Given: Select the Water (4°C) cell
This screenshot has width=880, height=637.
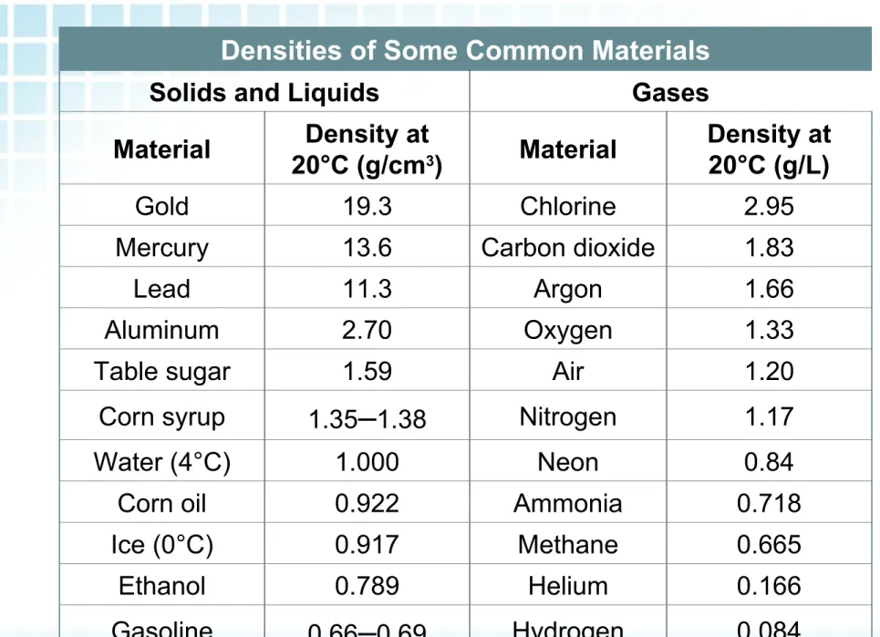Looking at the screenshot, I should [x=161, y=462].
